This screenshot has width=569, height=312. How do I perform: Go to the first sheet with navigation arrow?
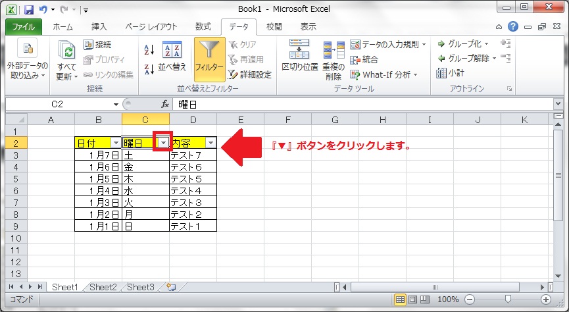coord(11,287)
